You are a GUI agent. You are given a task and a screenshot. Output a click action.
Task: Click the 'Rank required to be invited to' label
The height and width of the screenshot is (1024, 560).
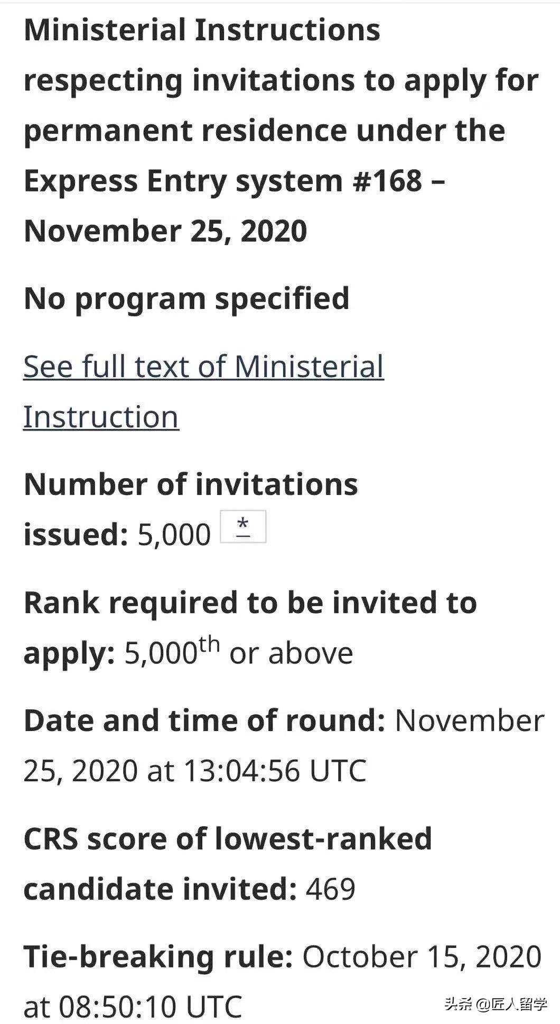[x=250, y=603]
